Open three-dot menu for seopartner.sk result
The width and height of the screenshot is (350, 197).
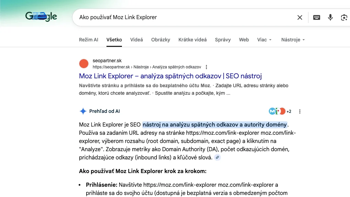click(x=206, y=67)
